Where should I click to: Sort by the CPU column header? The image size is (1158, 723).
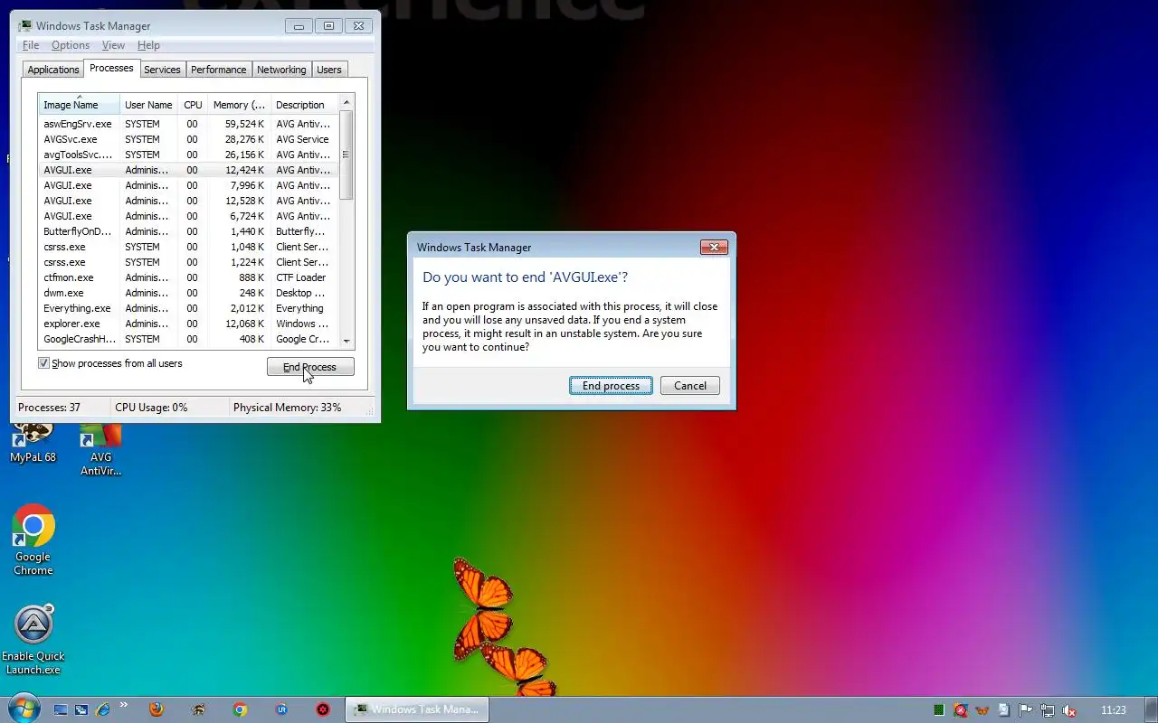pyautogui.click(x=193, y=105)
